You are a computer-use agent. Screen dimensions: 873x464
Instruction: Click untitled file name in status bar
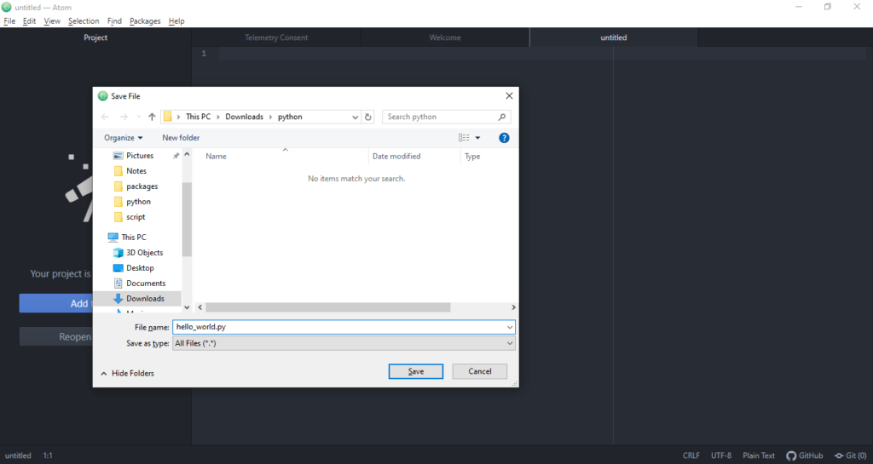coord(18,455)
